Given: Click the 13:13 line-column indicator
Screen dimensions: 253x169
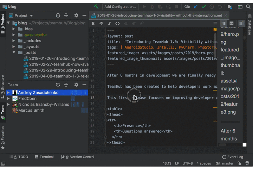Looking at the screenshot, I should pos(167,163).
